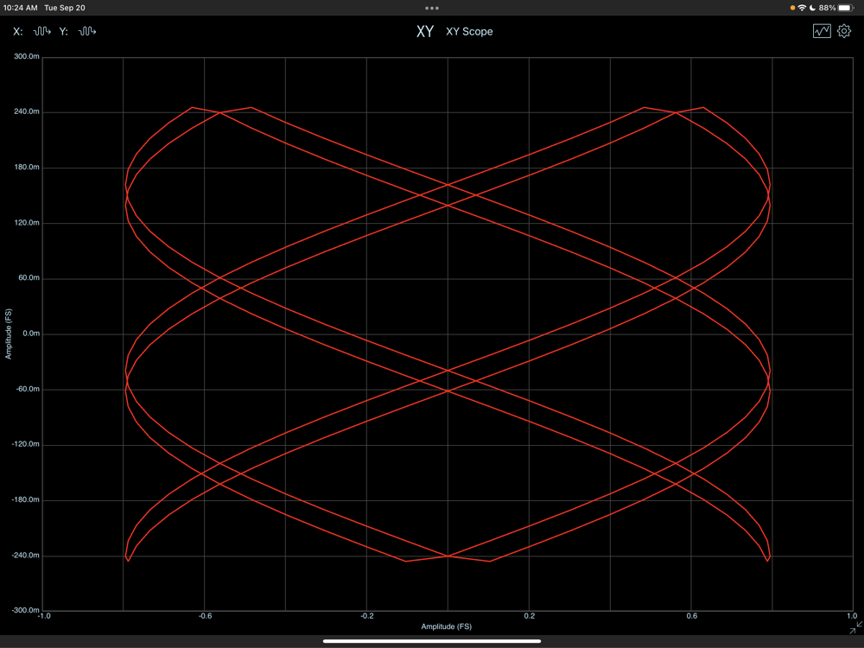Tap the 10:24 AM clock
The width and height of the screenshot is (864, 648).
click(x=21, y=8)
